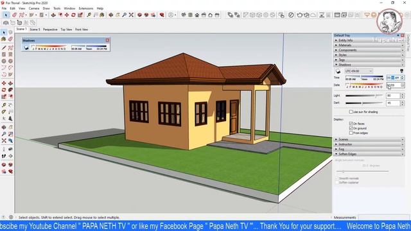Image resolution: width=411 pixels, height=231 pixels.
Task: Expand the Entity Info panel
Action: [369, 40]
